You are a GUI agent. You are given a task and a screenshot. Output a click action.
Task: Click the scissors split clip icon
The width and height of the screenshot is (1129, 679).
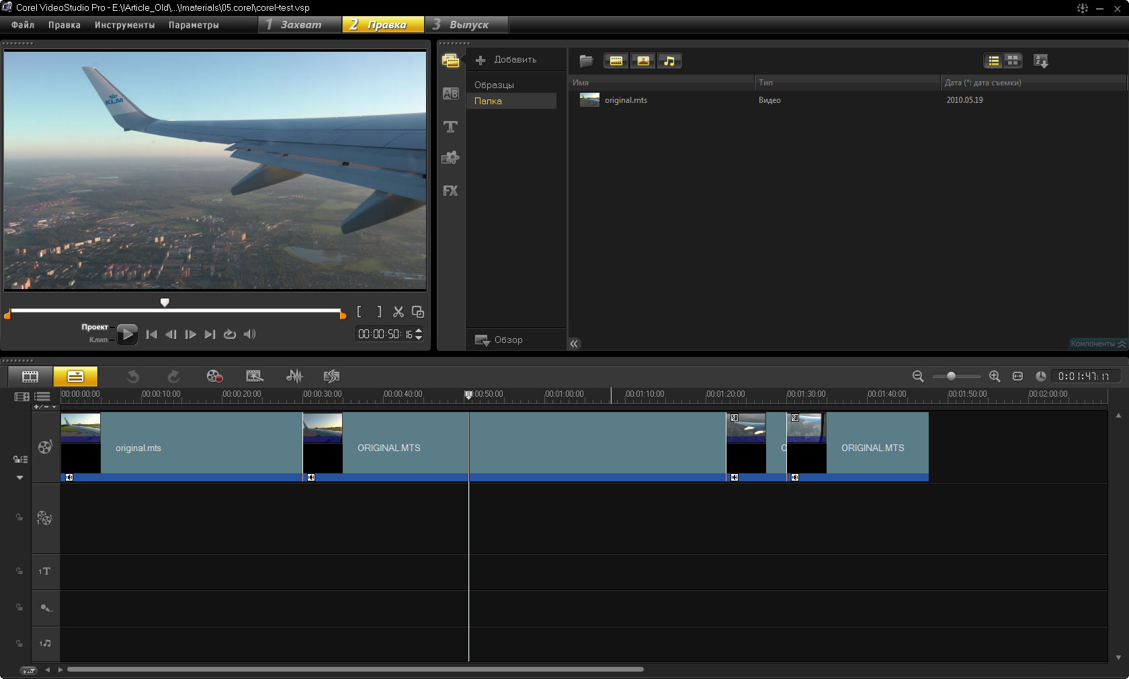tap(399, 312)
